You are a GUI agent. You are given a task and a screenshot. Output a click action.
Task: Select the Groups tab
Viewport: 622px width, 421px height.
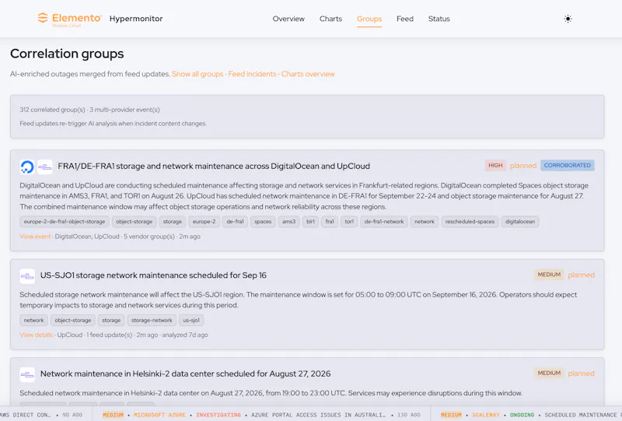tap(369, 19)
